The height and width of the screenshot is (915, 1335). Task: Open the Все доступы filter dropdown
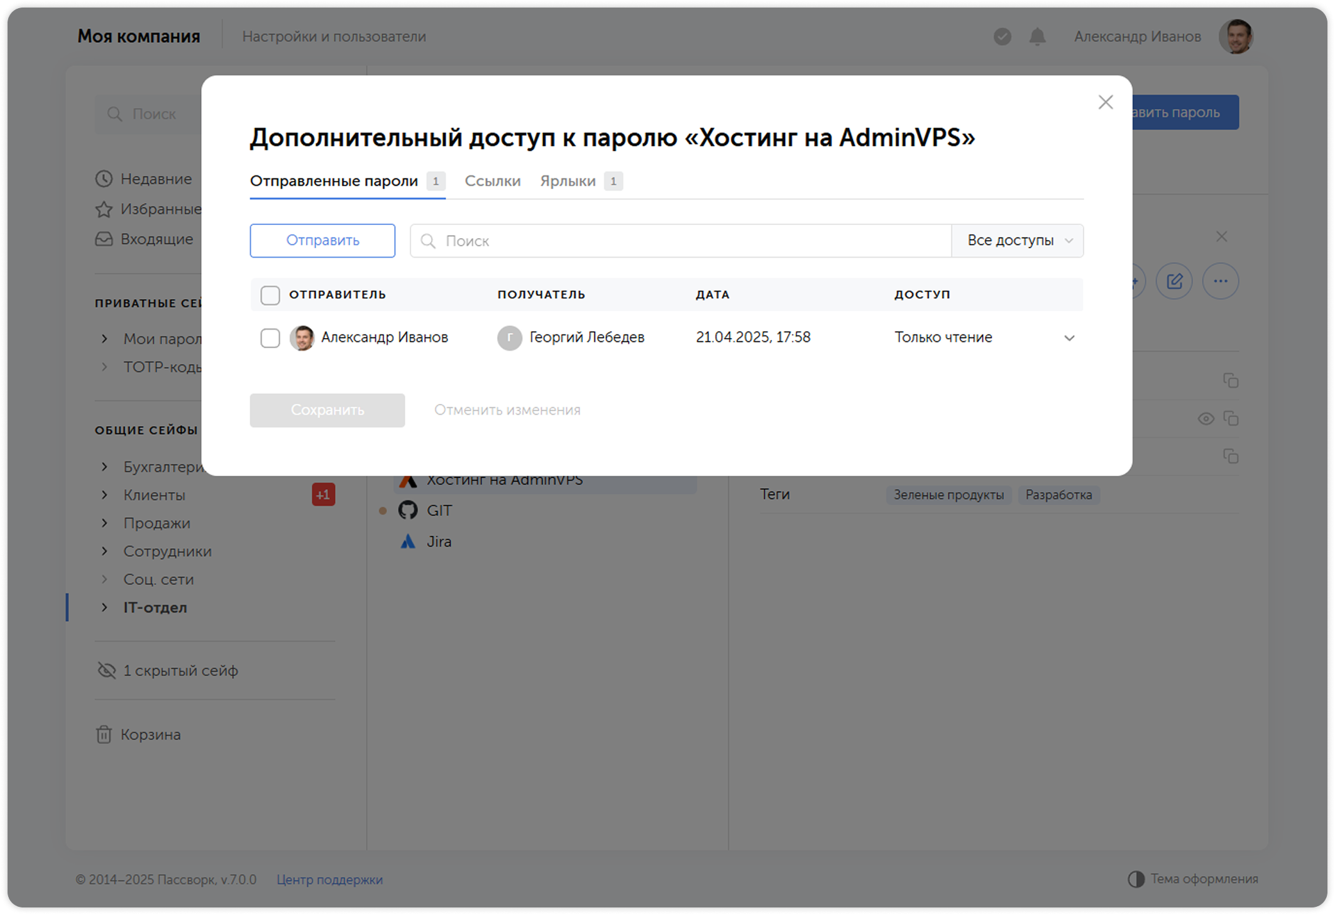[x=1018, y=241]
